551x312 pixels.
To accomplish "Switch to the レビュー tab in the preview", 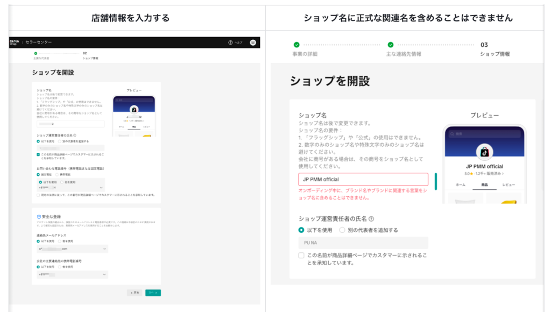I will [508, 185].
